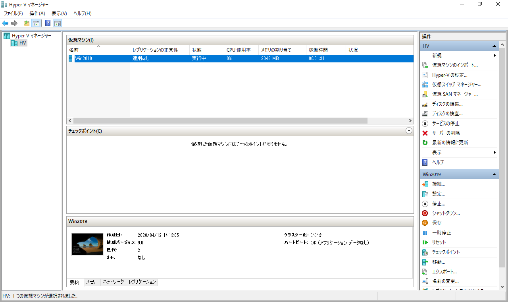Open 仮想スイッチ マネージャー icon
508x302 pixels.
pos(425,85)
